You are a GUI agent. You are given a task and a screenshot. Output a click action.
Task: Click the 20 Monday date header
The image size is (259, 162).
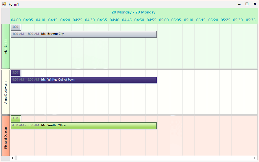133,12
